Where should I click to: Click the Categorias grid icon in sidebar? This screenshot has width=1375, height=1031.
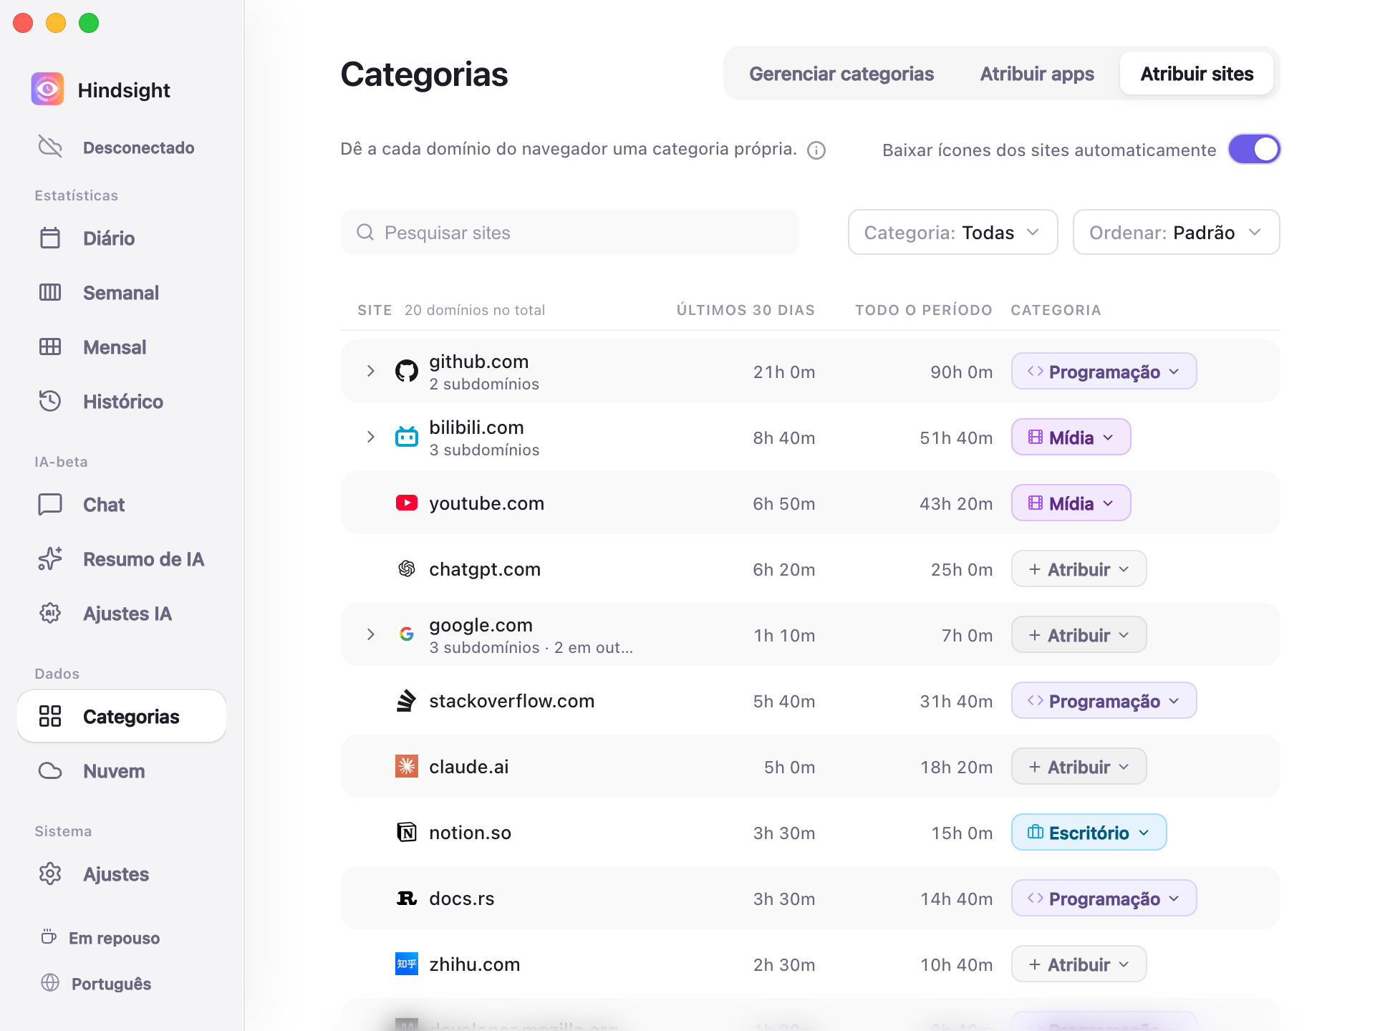(x=50, y=716)
